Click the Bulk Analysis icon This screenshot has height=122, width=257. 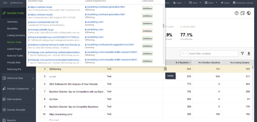(4, 99)
